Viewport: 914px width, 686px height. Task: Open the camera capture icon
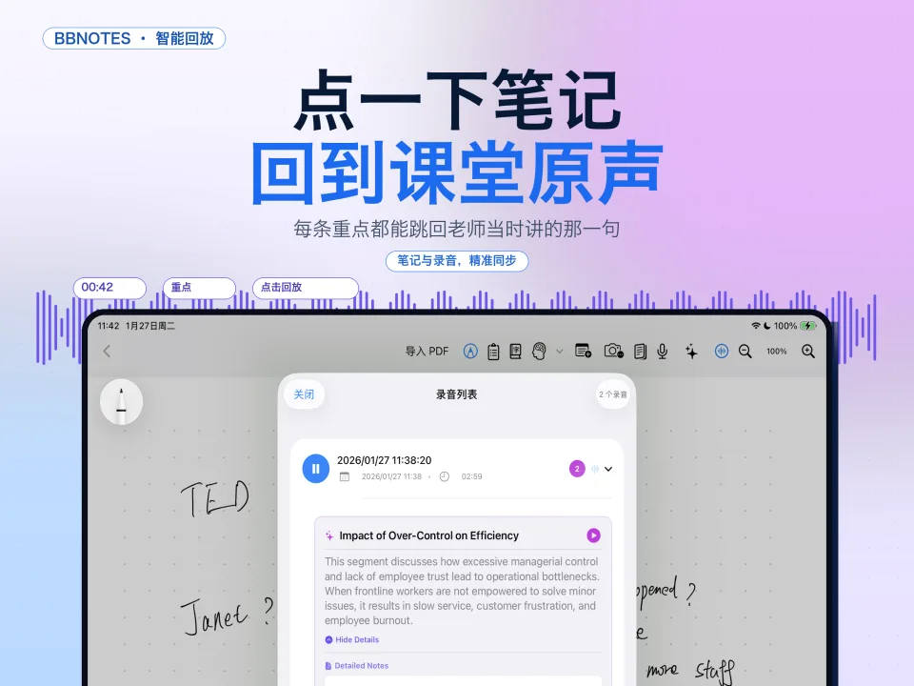614,351
